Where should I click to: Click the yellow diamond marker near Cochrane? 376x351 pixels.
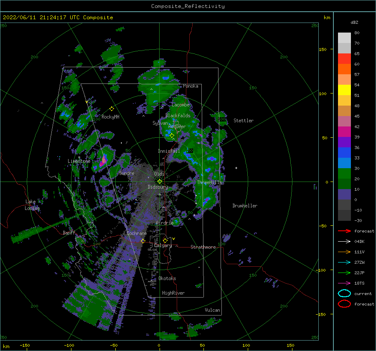tap(143, 241)
